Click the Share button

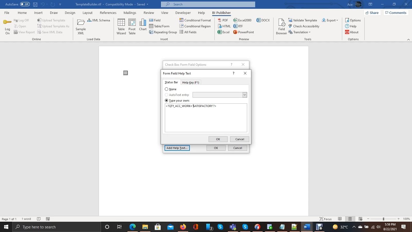[371, 13]
